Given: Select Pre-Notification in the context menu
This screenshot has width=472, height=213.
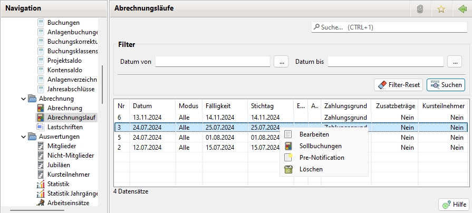Looking at the screenshot, I should [x=321, y=158].
